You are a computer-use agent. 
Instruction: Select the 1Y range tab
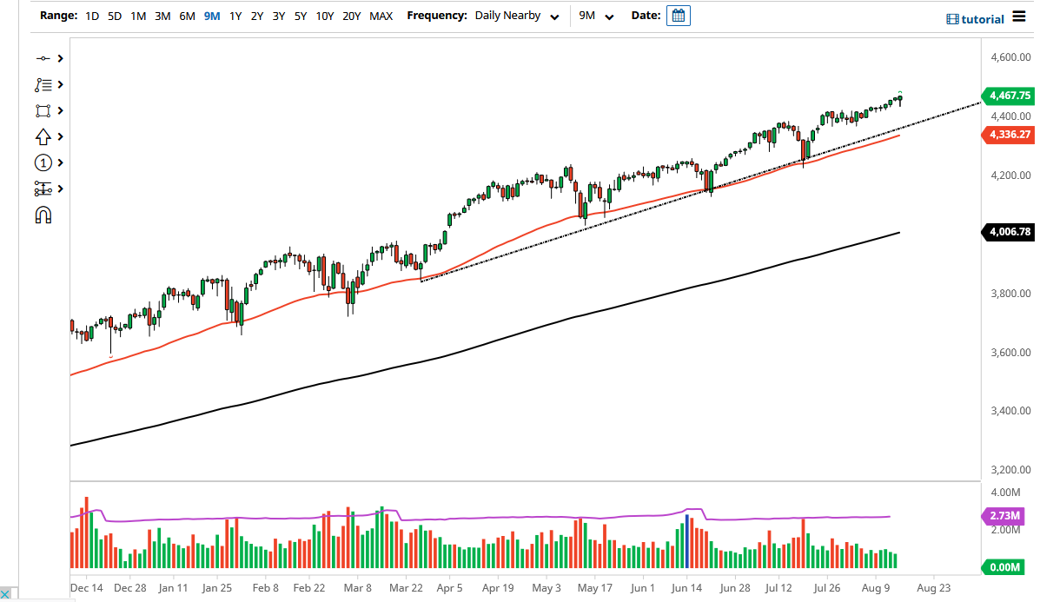click(235, 16)
